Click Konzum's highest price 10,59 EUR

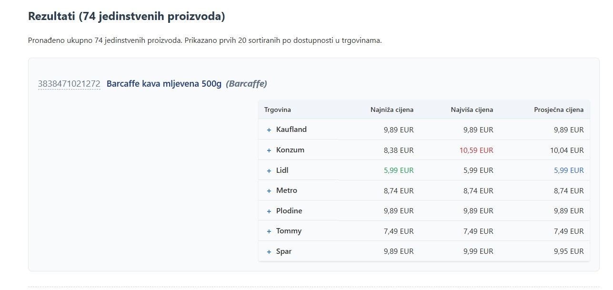click(476, 150)
